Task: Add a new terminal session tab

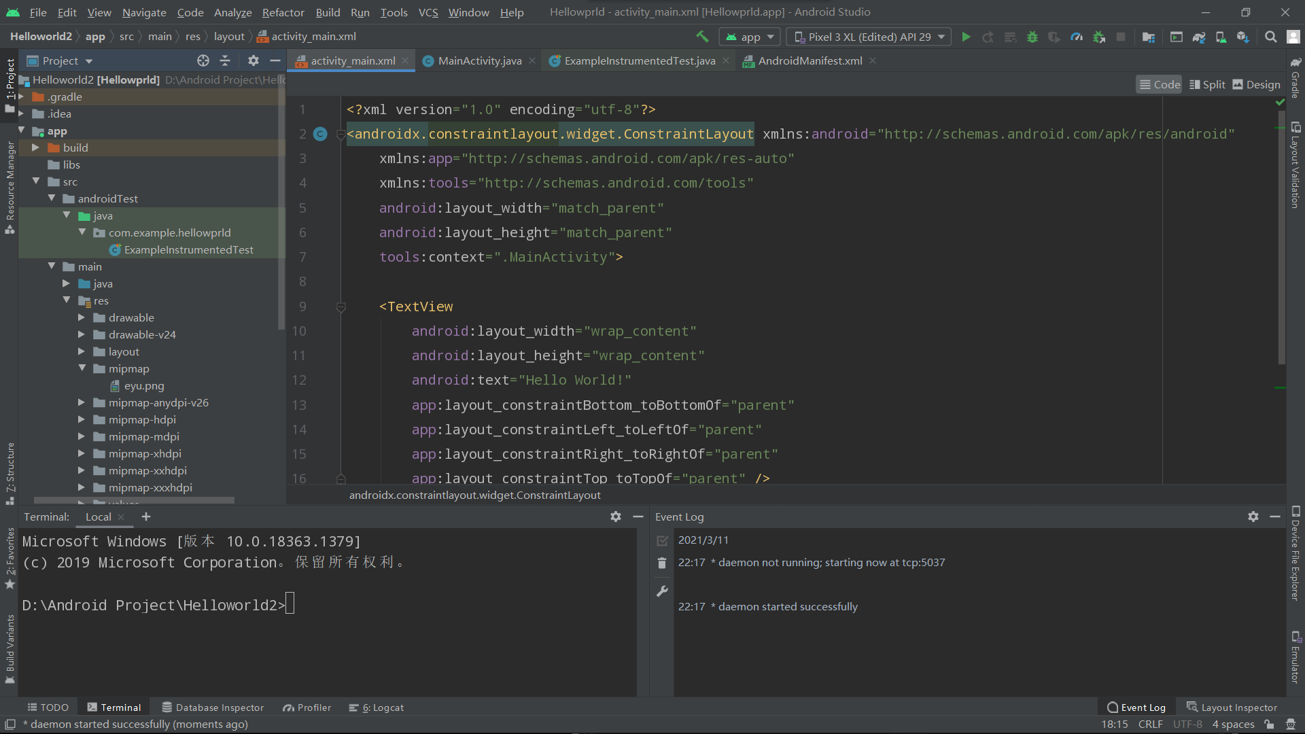Action: coord(145,517)
